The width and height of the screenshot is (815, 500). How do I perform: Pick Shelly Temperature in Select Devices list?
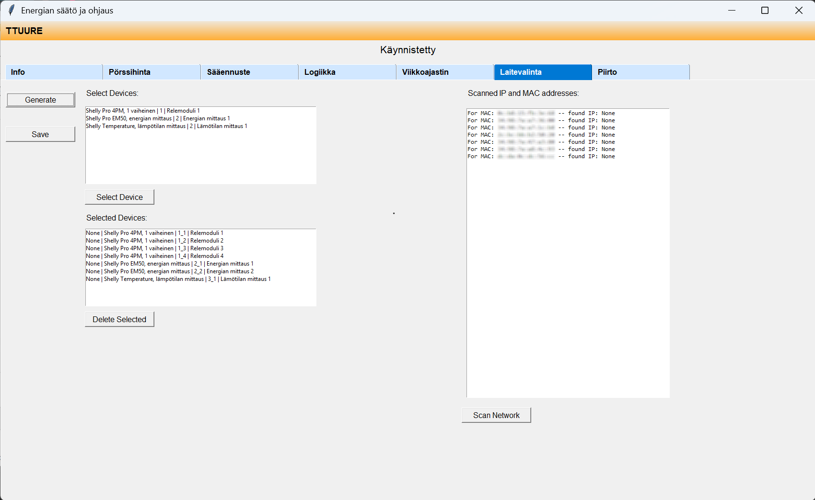tap(166, 126)
